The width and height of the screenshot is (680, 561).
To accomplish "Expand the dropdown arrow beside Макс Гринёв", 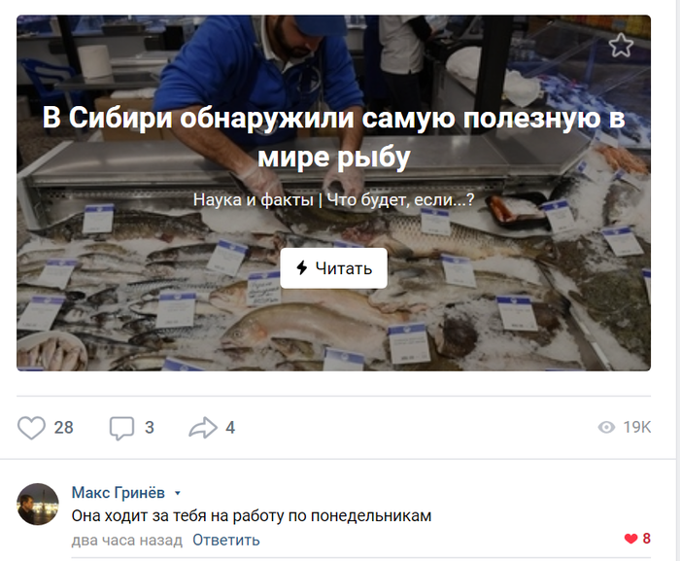I will (x=177, y=493).
